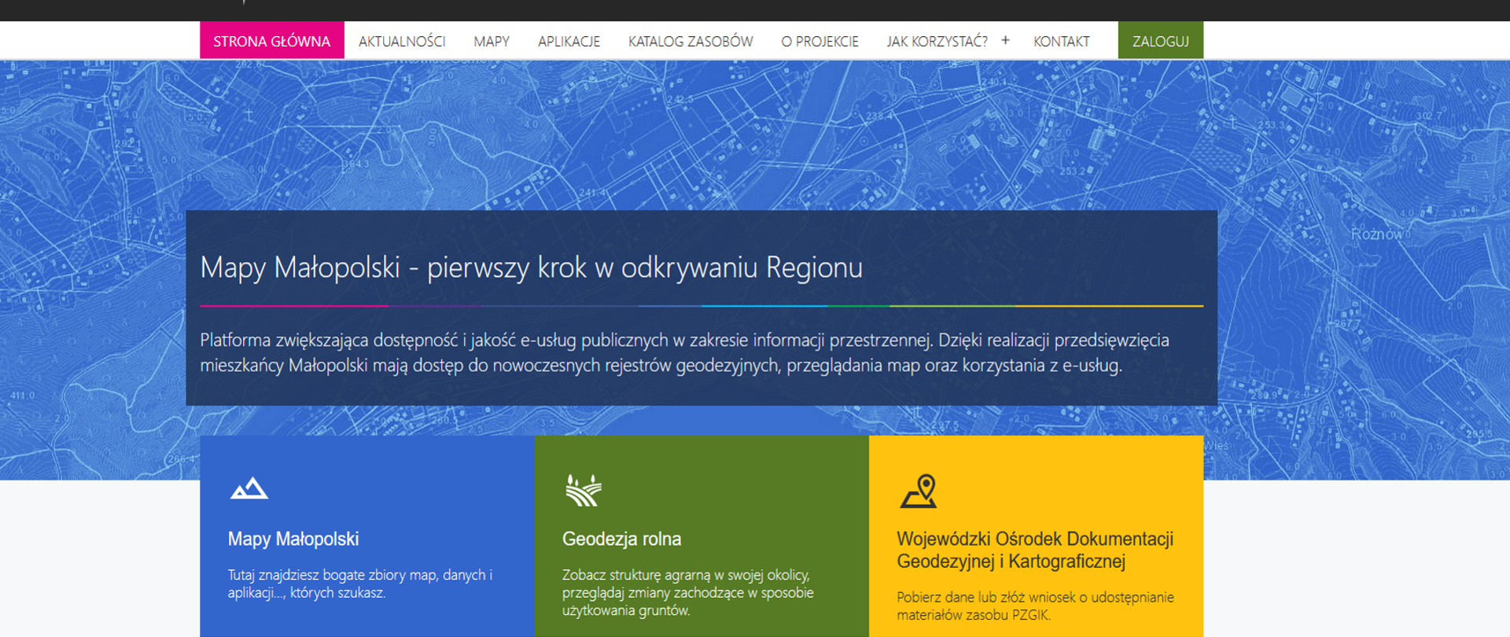Click the mountain icon on Mapy Małopolski tile
Viewport: 1510px width, 637px height.
pyautogui.click(x=249, y=488)
